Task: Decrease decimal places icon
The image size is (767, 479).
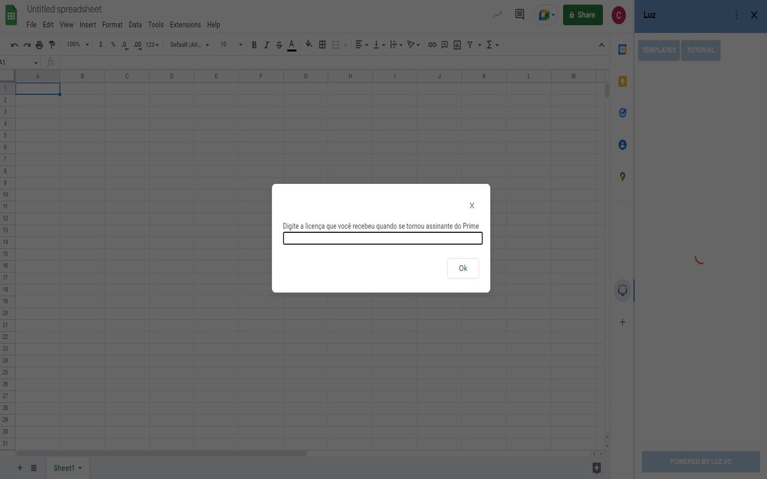Action: pyautogui.click(x=125, y=45)
